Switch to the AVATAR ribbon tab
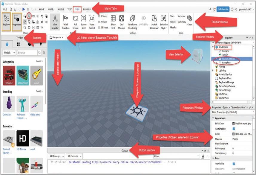Viewport: 256px width, 175px height. click(61, 9)
